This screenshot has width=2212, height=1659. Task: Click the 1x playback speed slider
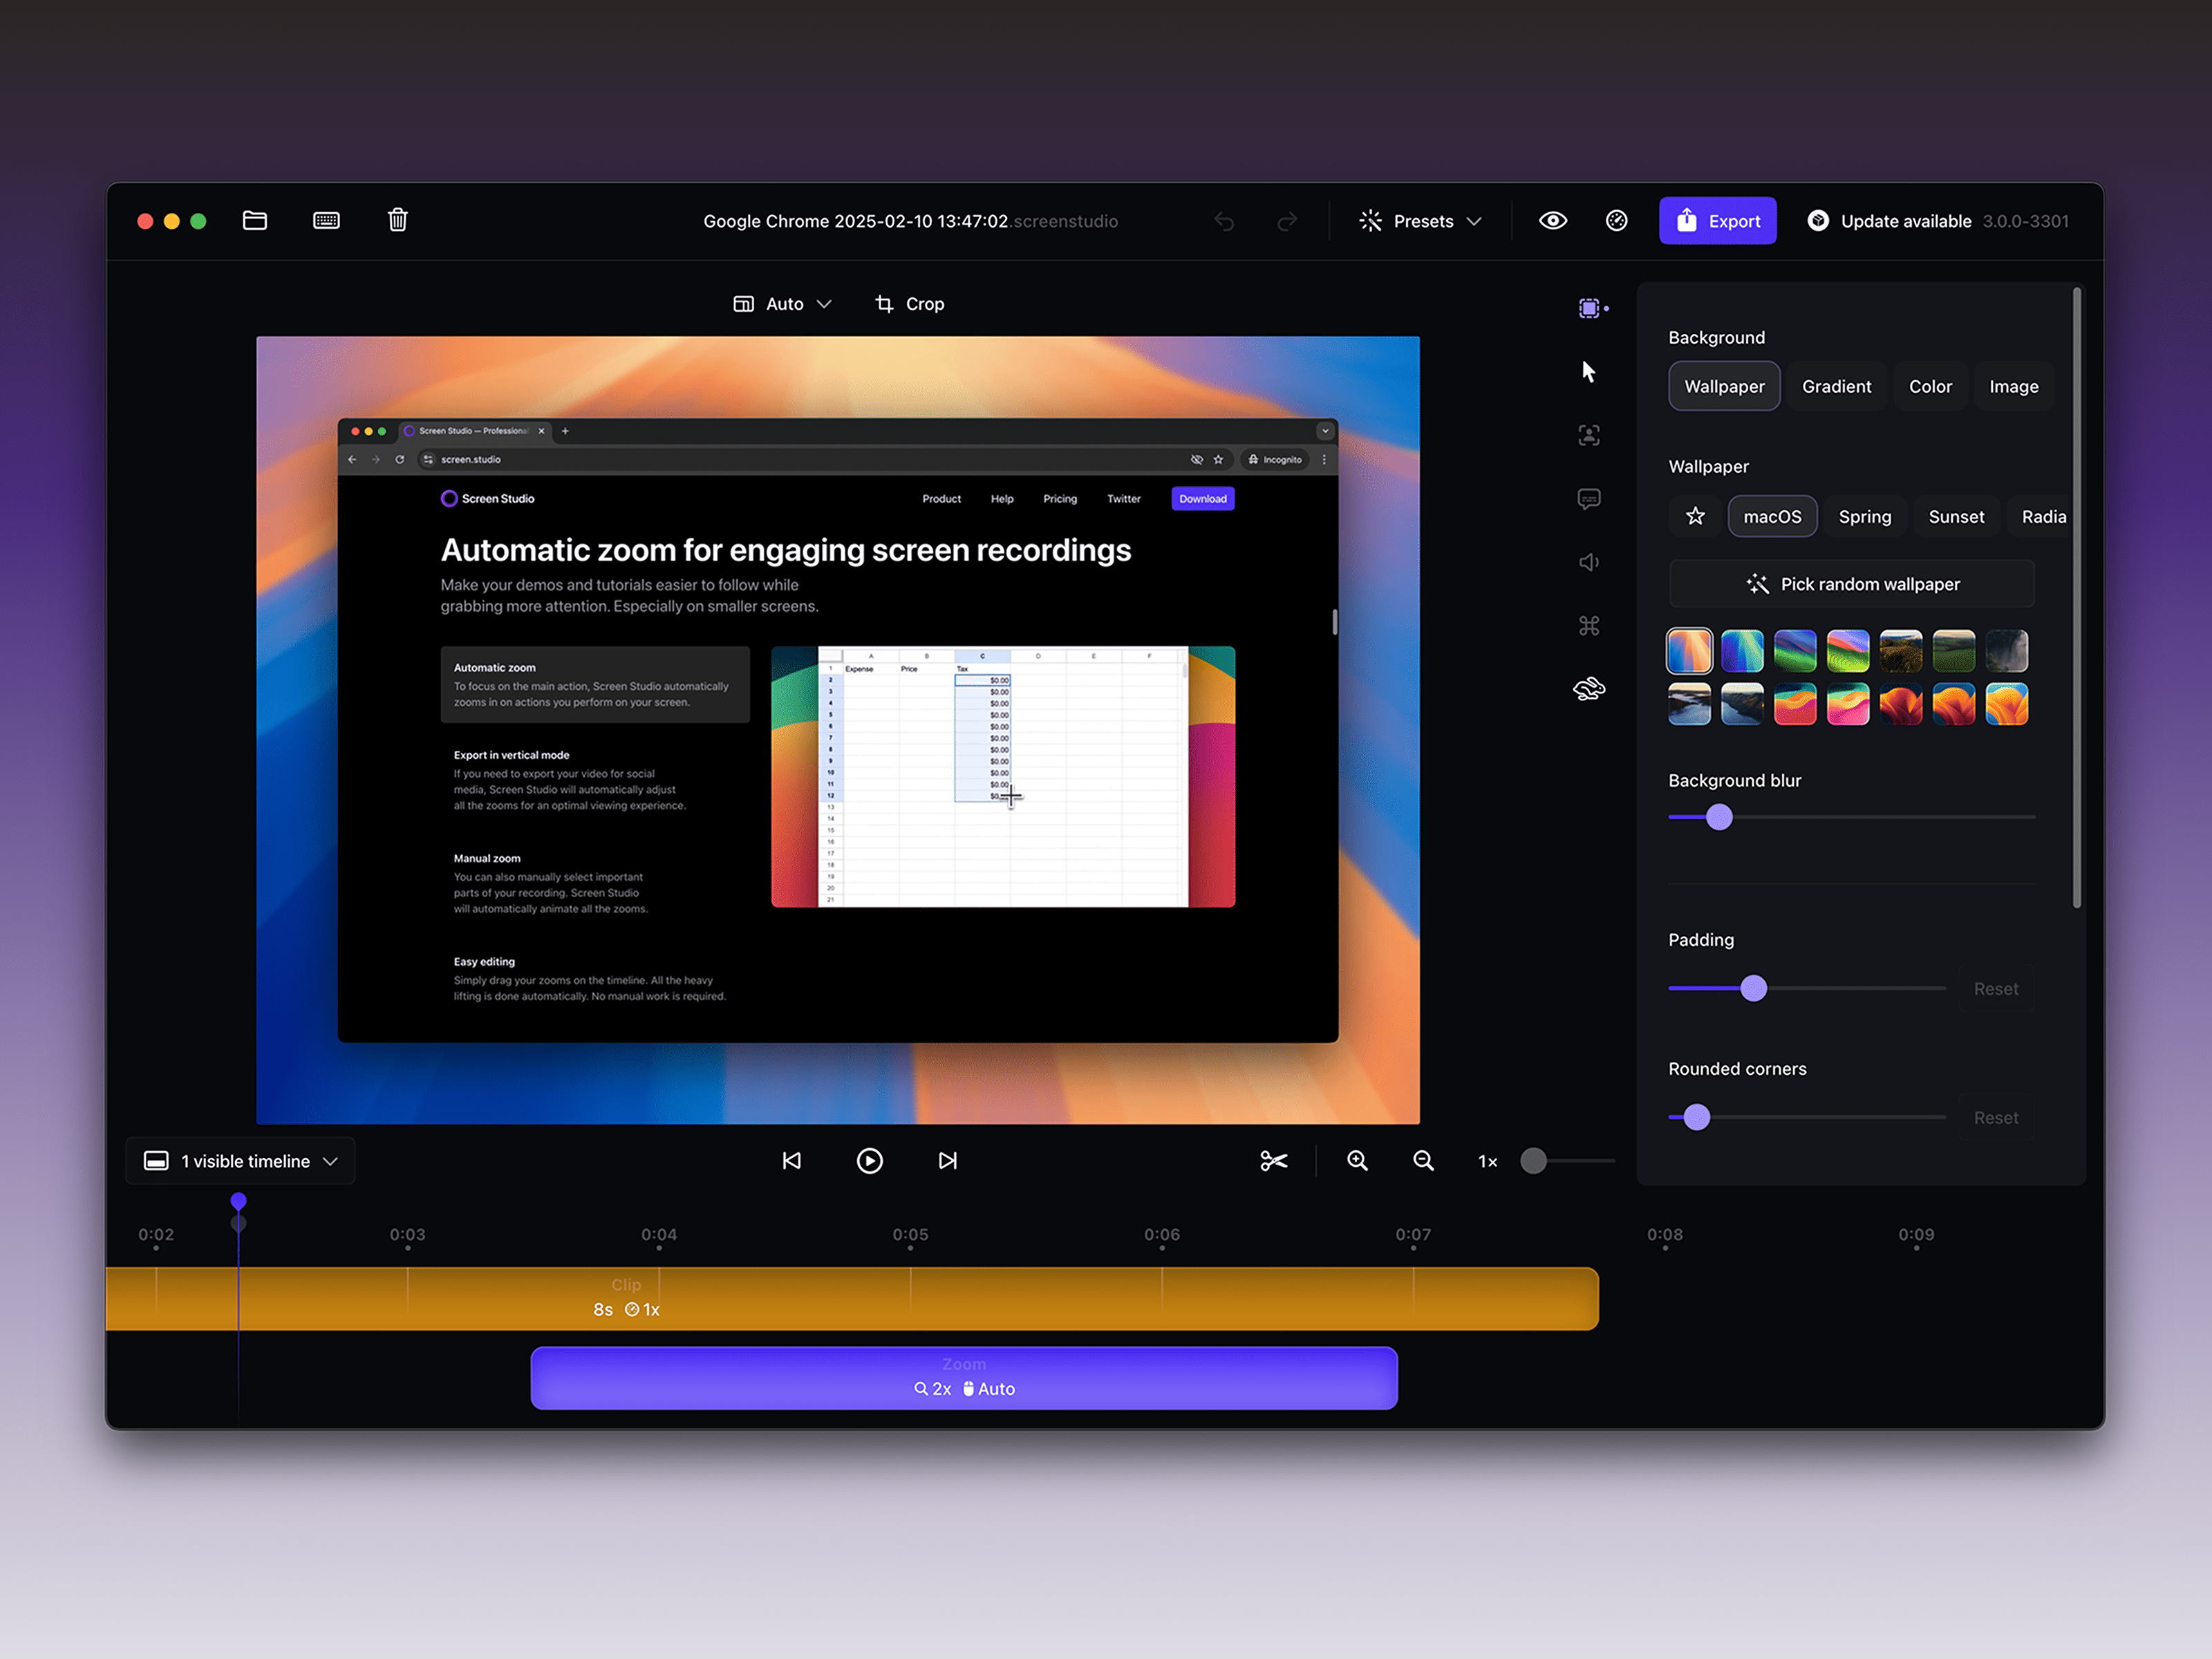pos(1567,1161)
